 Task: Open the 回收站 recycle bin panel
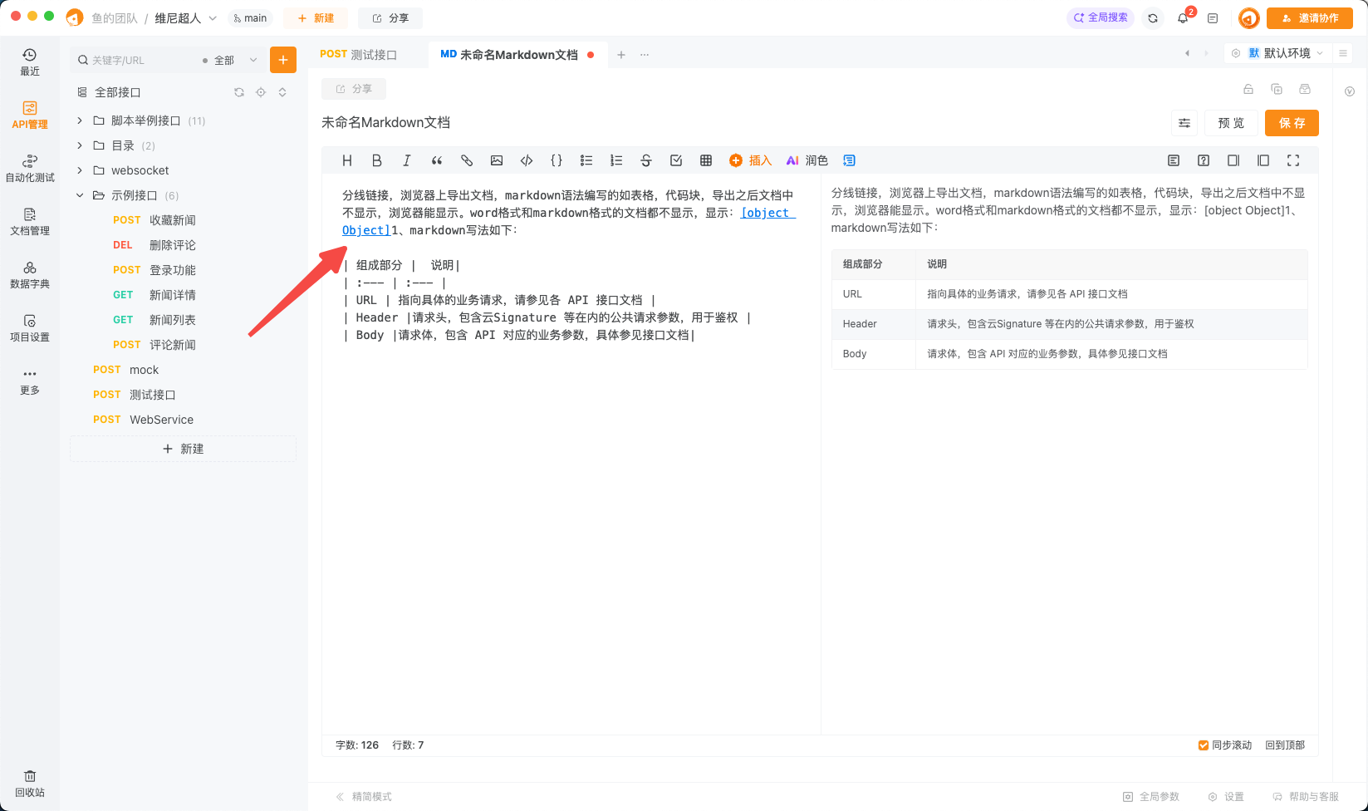[x=29, y=782]
